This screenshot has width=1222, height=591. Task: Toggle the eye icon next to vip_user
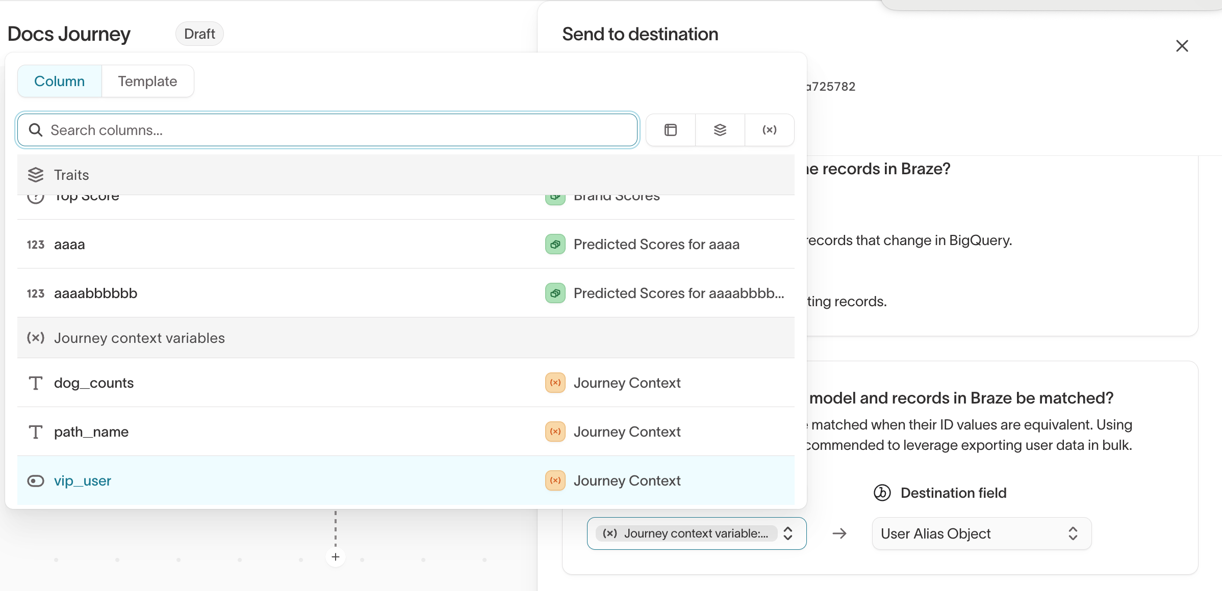pyautogui.click(x=35, y=480)
